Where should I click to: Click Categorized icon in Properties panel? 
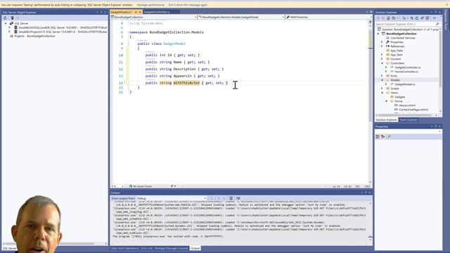tap(378, 137)
